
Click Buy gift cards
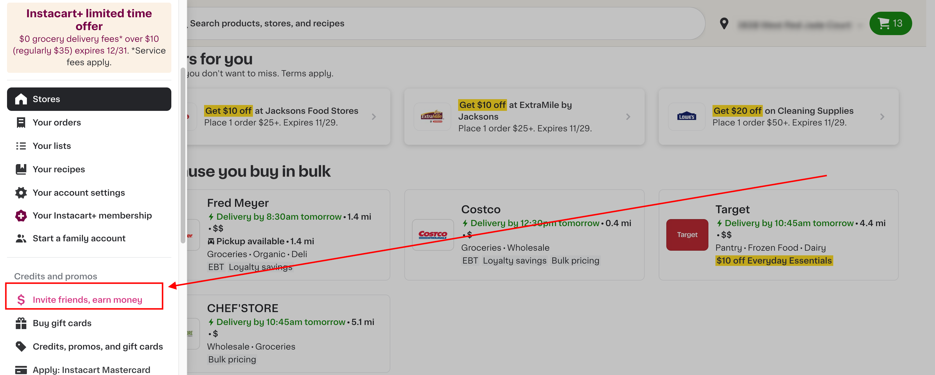pyautogui.click(x=89, y=323)
